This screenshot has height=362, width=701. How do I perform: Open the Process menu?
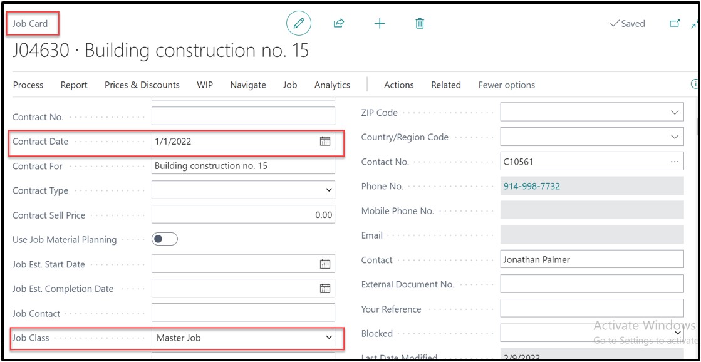28,85
